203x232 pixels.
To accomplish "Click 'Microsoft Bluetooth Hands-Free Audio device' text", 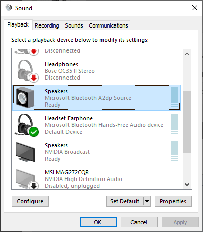I will [104, 125].
